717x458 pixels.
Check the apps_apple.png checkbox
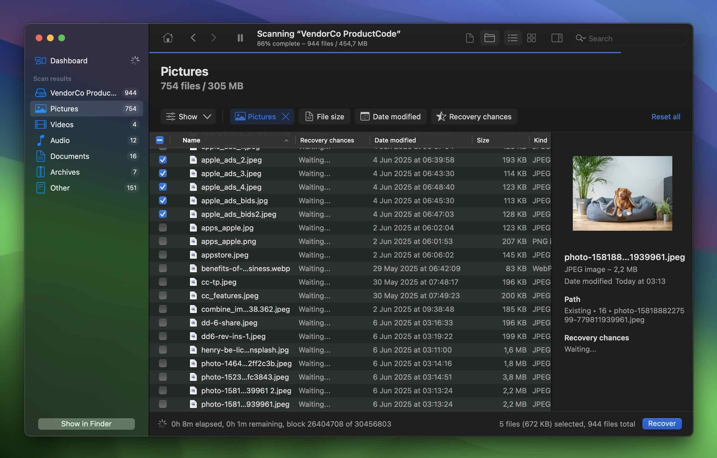(163, 241)
